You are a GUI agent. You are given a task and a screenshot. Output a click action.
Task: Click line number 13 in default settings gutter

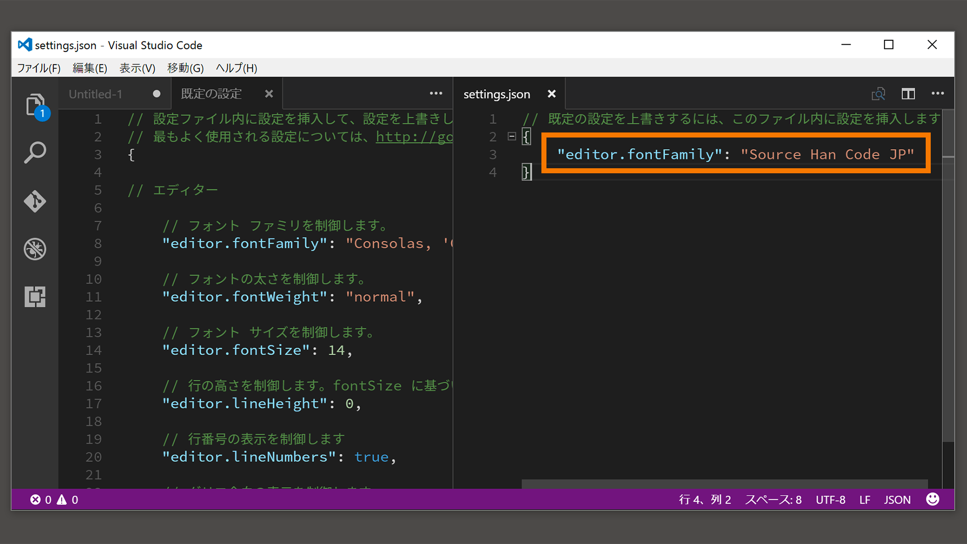point(94,332)
